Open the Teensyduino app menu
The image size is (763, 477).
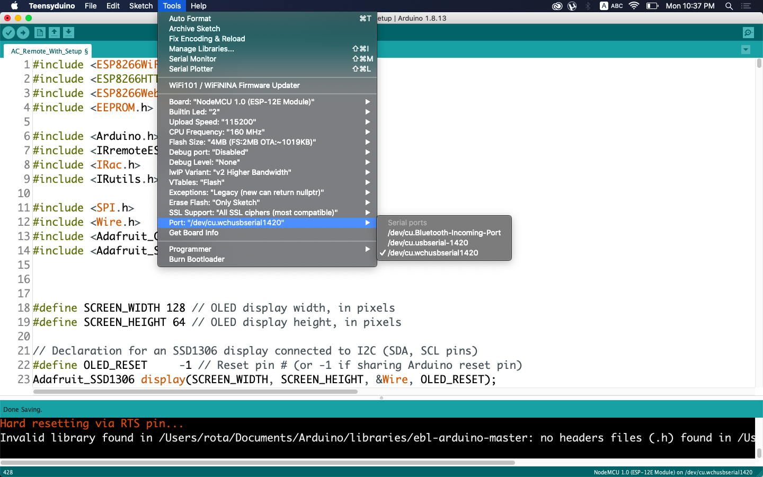click(52, 6)
